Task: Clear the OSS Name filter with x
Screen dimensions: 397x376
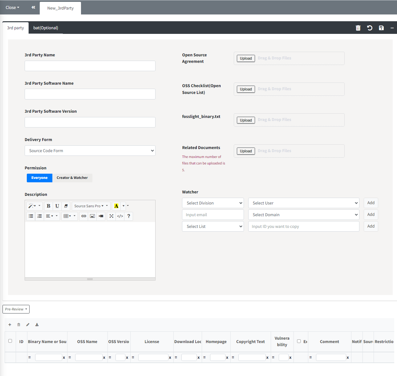Action: coord(104,358)
